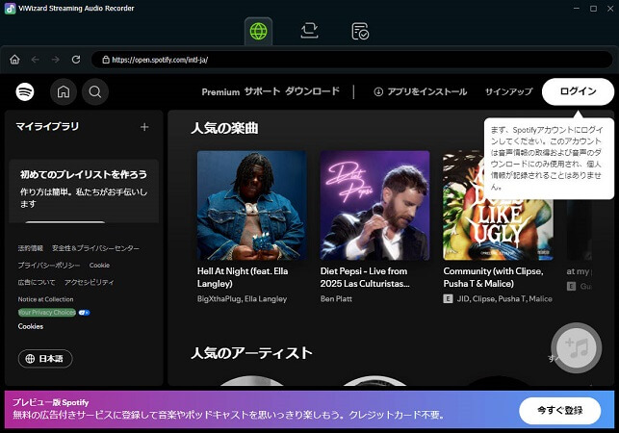Go back with the left arrow

point(35,60)
